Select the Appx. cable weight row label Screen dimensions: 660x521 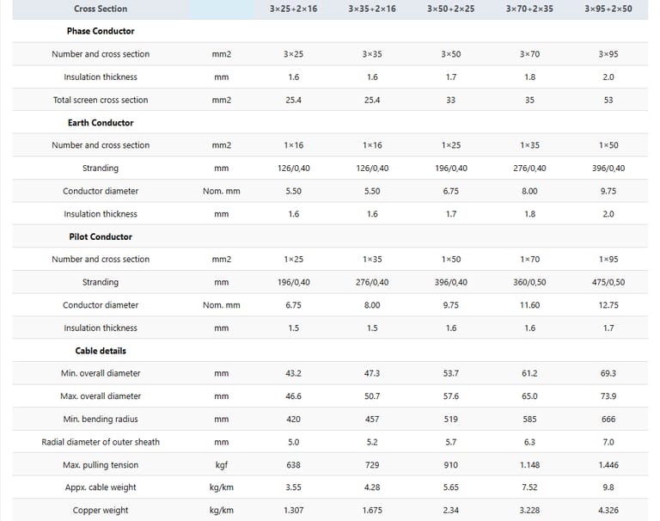point(101,487)
